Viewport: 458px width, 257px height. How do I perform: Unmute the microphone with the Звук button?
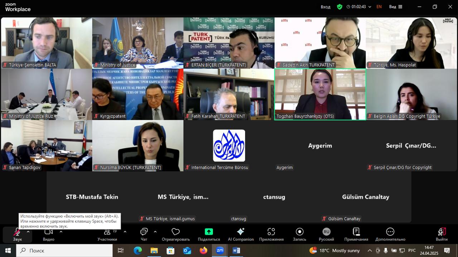point(17,235)
